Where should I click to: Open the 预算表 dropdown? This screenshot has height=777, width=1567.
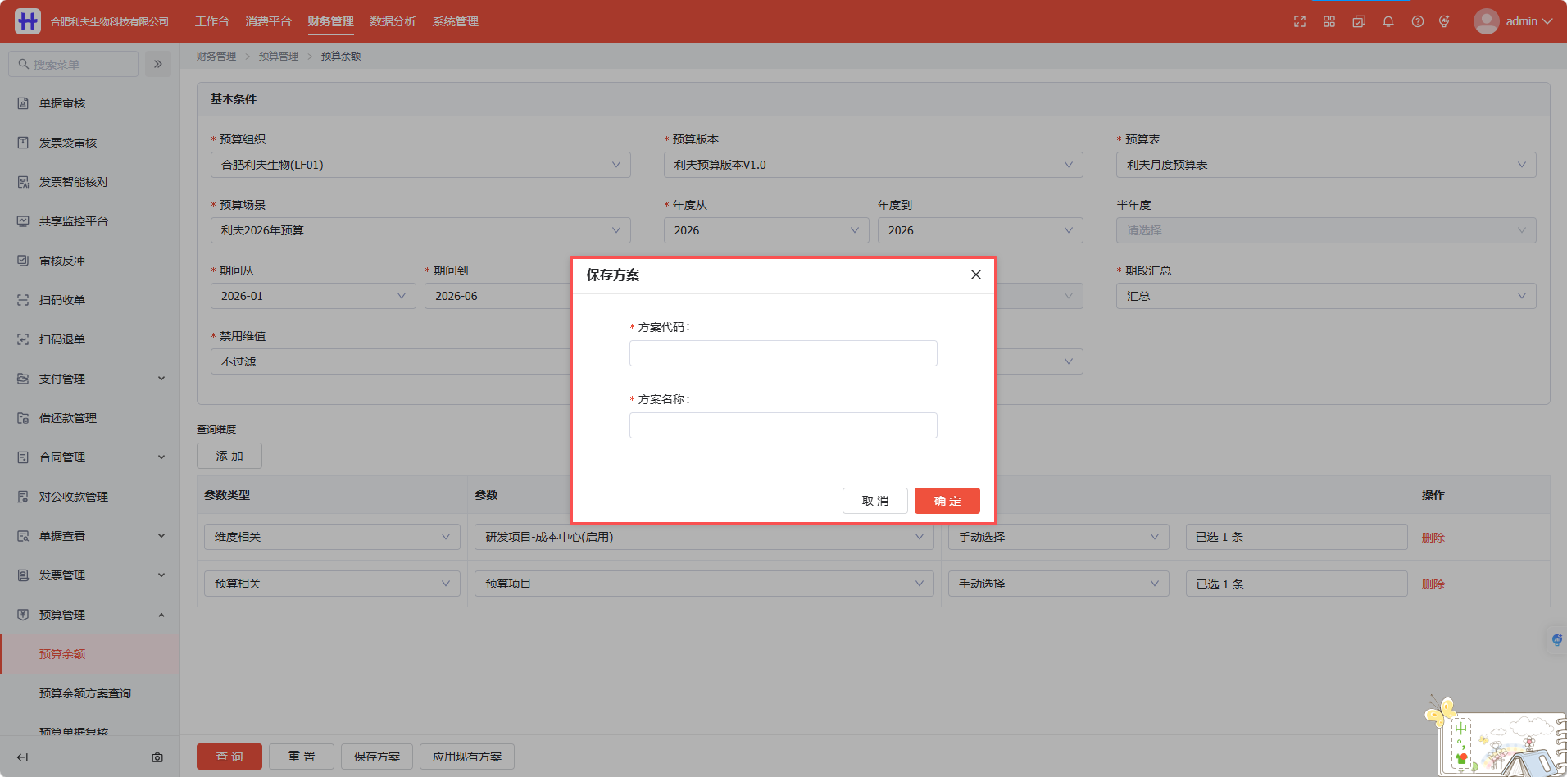[x=1325, y=165]
